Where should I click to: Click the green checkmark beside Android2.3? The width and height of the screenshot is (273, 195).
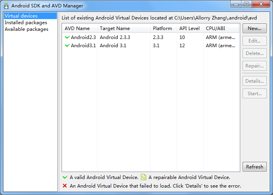pyautogui.click(x=67, y=37)
